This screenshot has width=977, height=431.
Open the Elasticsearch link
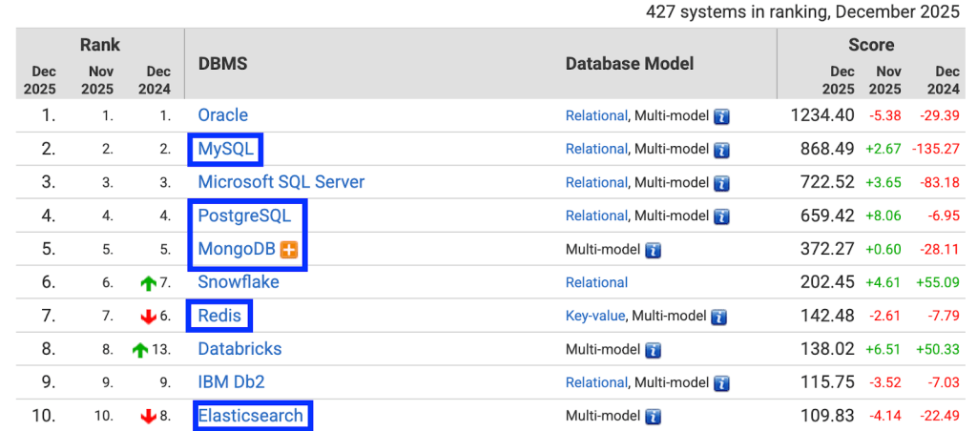click(x=250, y=416)
